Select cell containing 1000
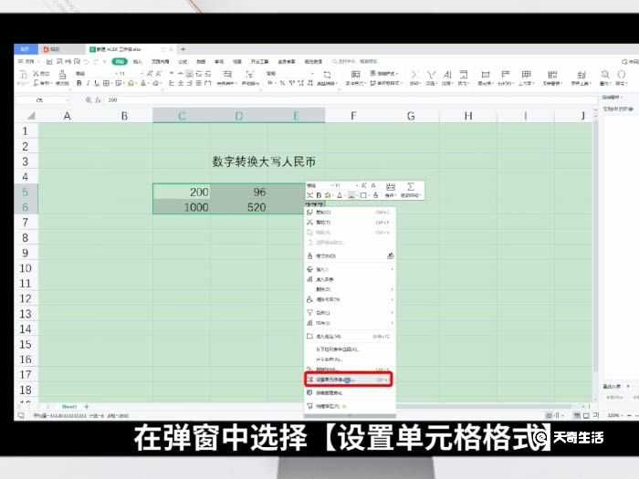 coord(182,207)
